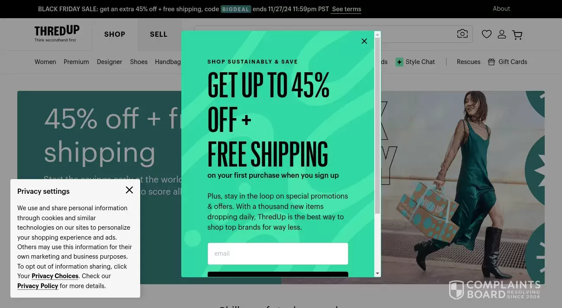The height and width of the screenshot is (308, 562).
Task: Click the Style Chat sparkle icon
Action: coord(399,62)
